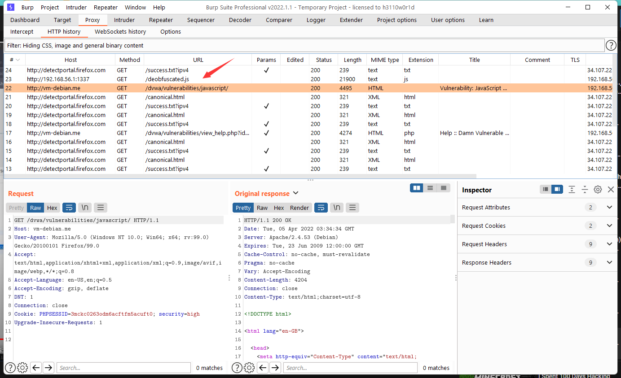Toggle word wrap icon in Request panel
Image resolution: width=621 pixels, height=378 pixels.
[x=69, y=208]
